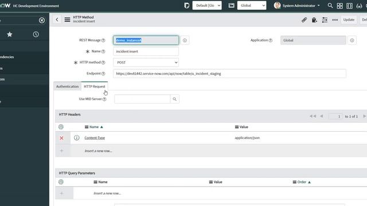
Task: Go back using the header arrow
Action: pos(57,19)
